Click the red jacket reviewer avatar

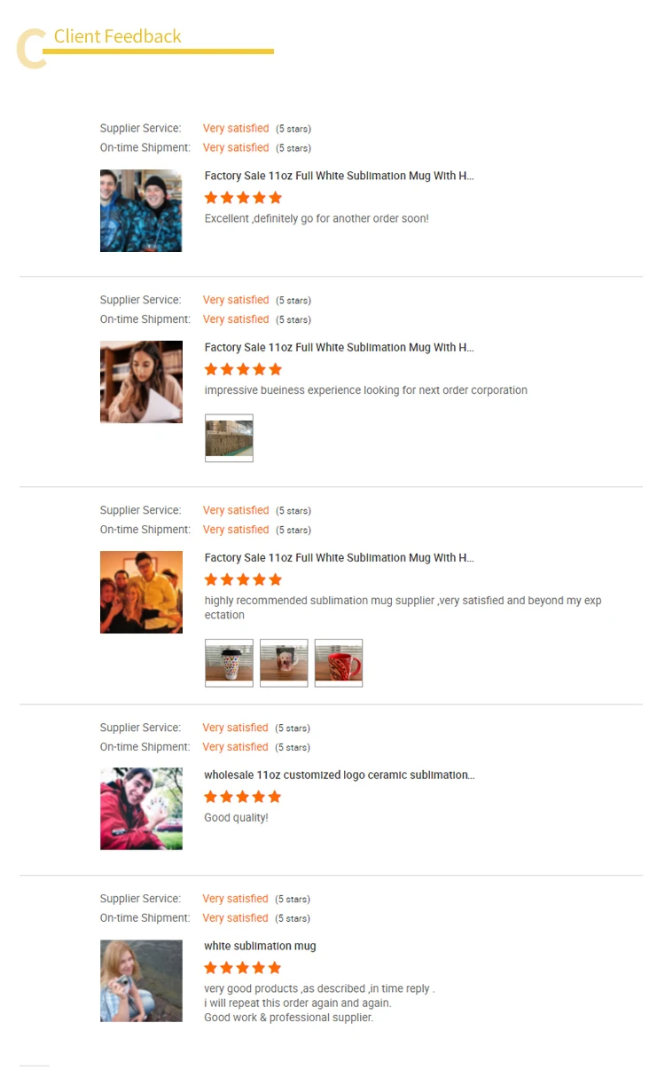tap(141, 808)
